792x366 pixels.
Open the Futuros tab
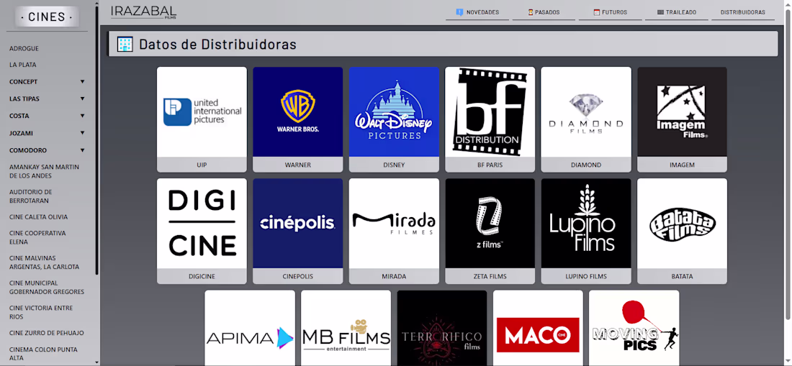click(610, 12)
